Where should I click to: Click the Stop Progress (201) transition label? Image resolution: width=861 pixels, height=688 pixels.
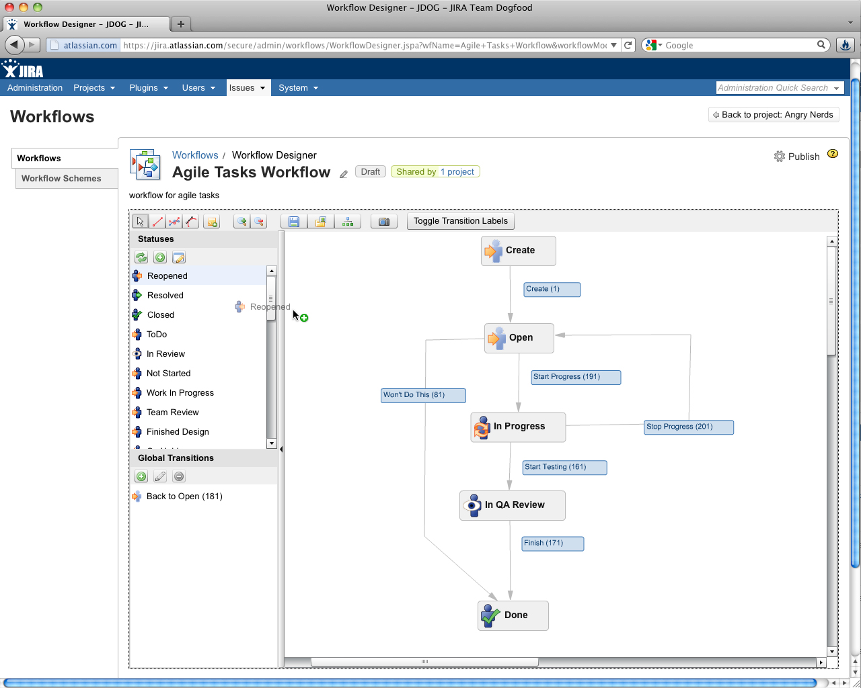click(x=689, y=427)
